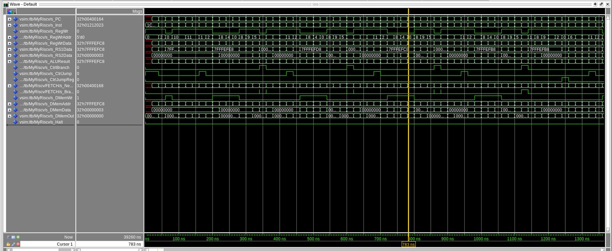Click s_RegWrAddr value 5'd0

coord(81,37)
